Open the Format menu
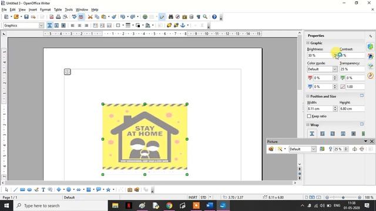Viewport: 376px width, 211px height. (45, 9)
